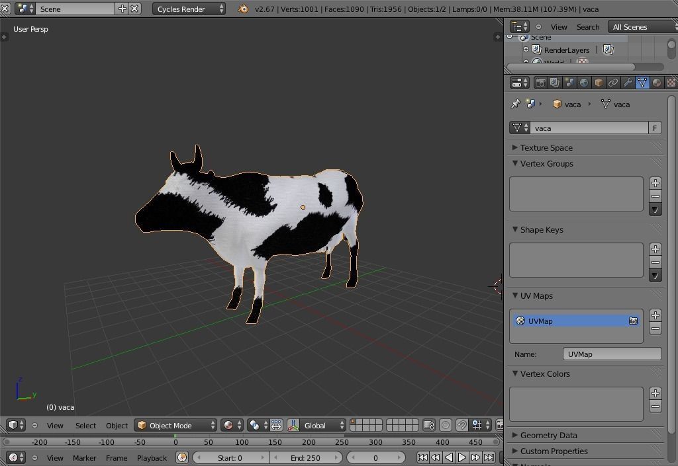
Task: Jump to the first frame
Action: pos(422,457)
